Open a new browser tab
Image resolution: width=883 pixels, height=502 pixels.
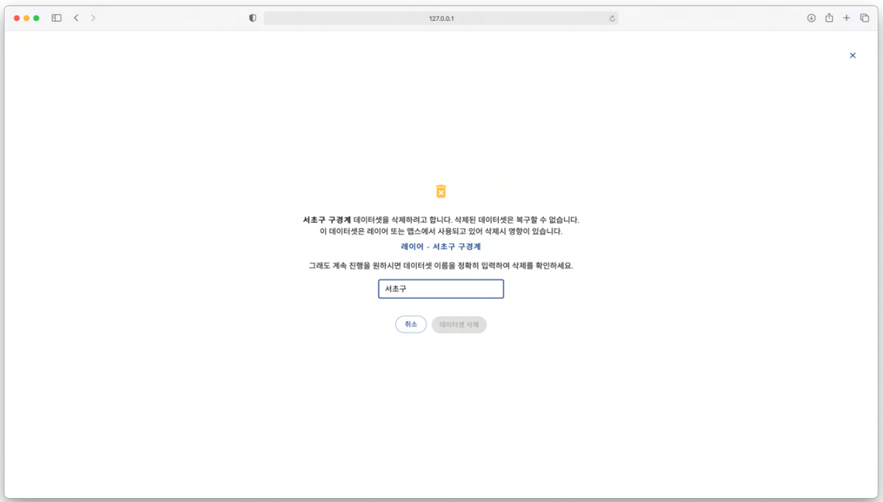coord(847,18)
